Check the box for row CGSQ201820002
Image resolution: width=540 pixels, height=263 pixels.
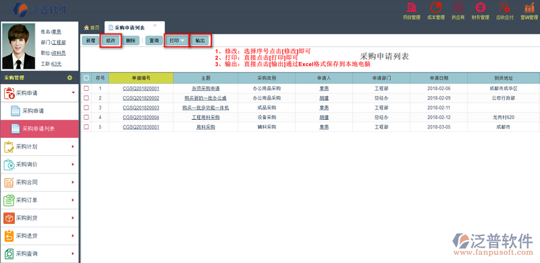click(86, 98)
